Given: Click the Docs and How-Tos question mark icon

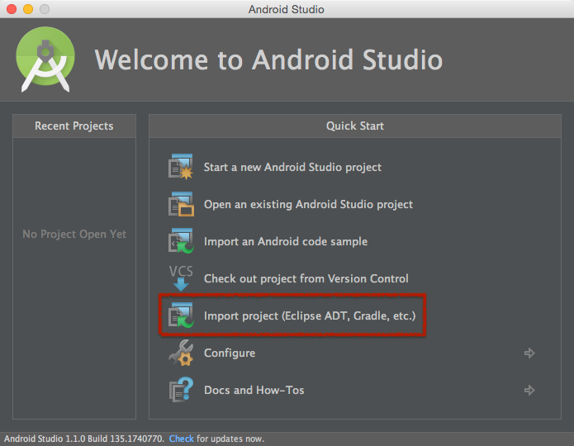Looking at the screenshot, I should pyautogui.click(x=181, y=390).
